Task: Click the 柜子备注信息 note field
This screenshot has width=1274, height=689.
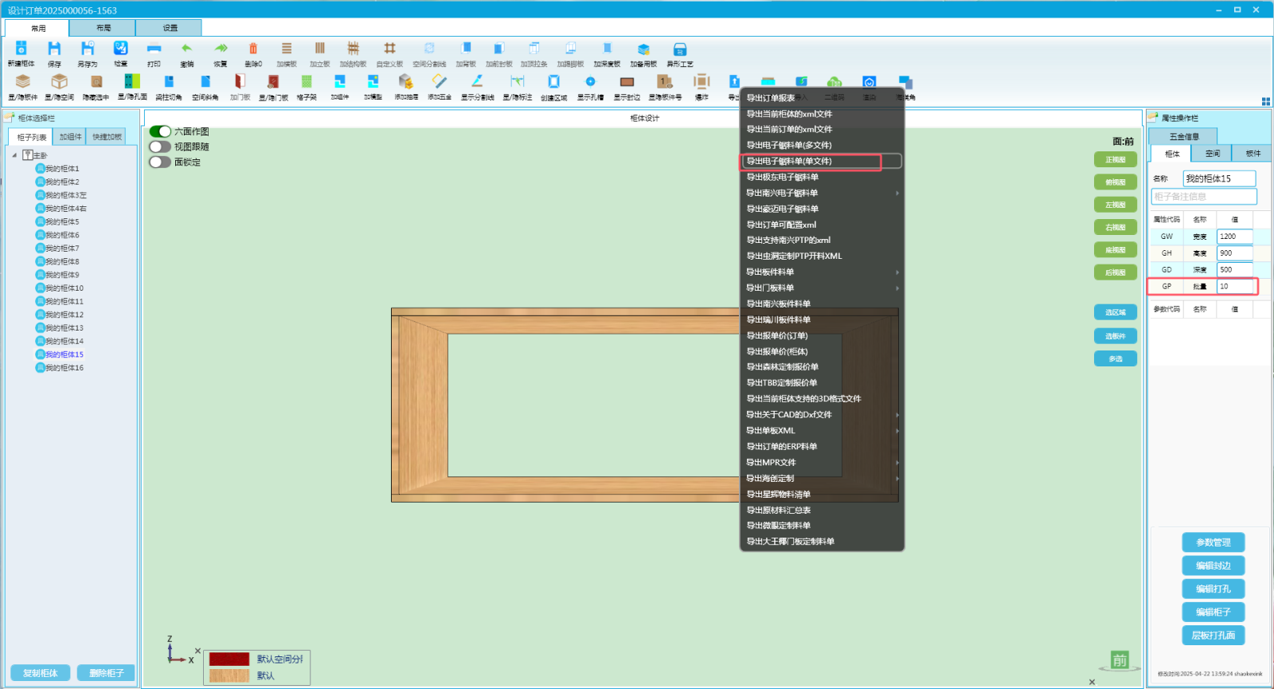Action: [x=1204, y=197]
